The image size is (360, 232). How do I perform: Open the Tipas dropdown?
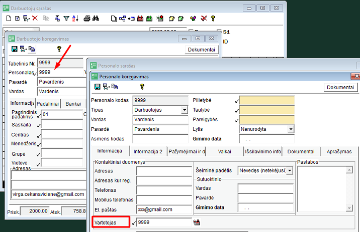coord(184,110)
